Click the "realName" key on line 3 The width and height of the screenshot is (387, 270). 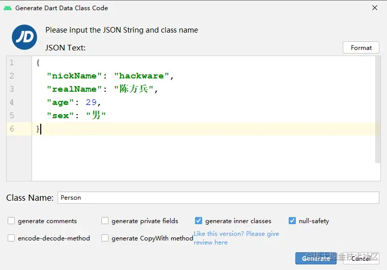point(74,89)
